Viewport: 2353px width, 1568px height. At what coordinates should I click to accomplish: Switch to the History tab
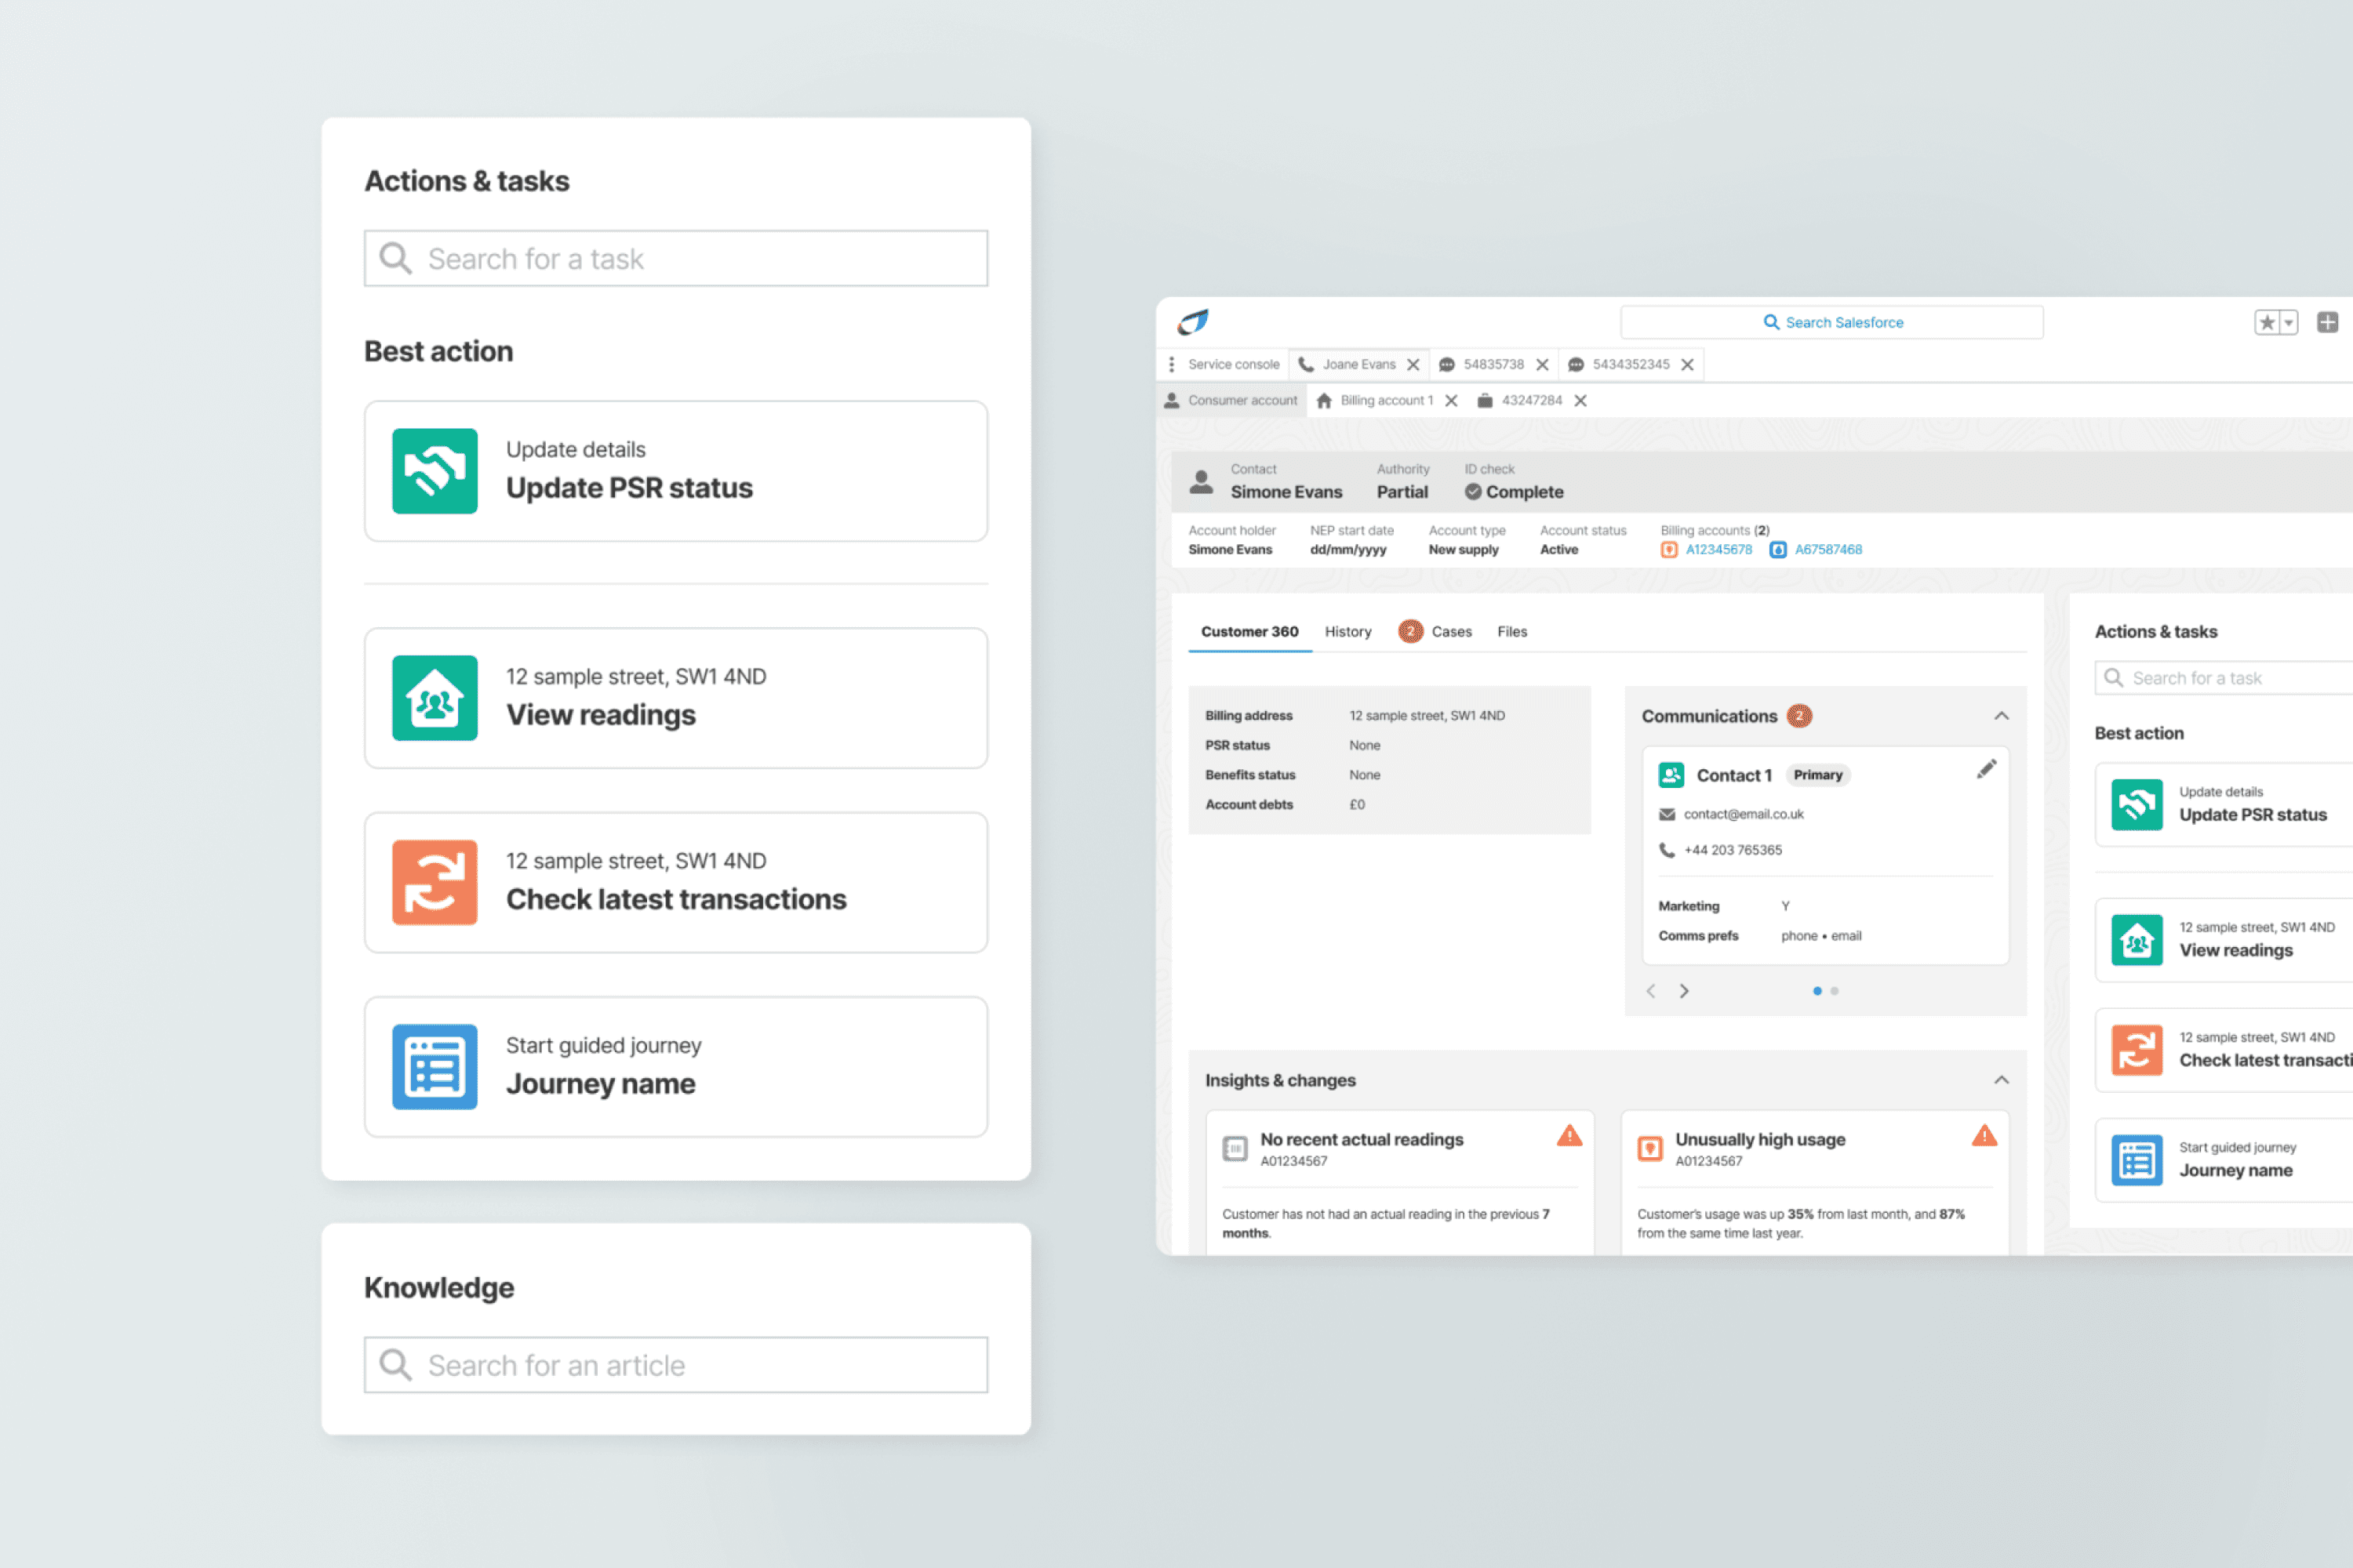(x=1347, y=632)
